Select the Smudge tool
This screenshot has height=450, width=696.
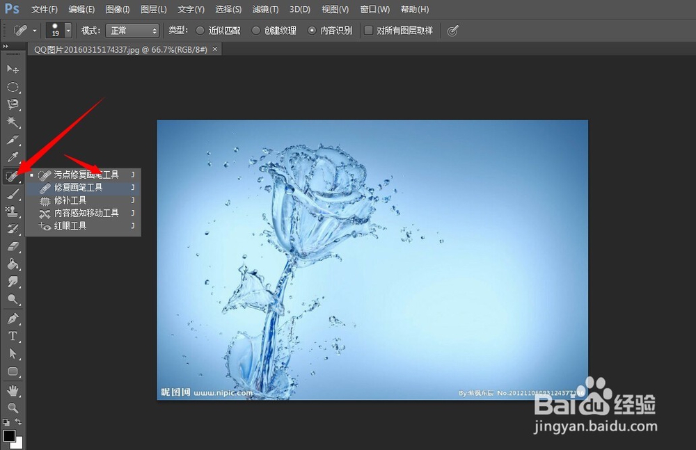click(13, 282)
